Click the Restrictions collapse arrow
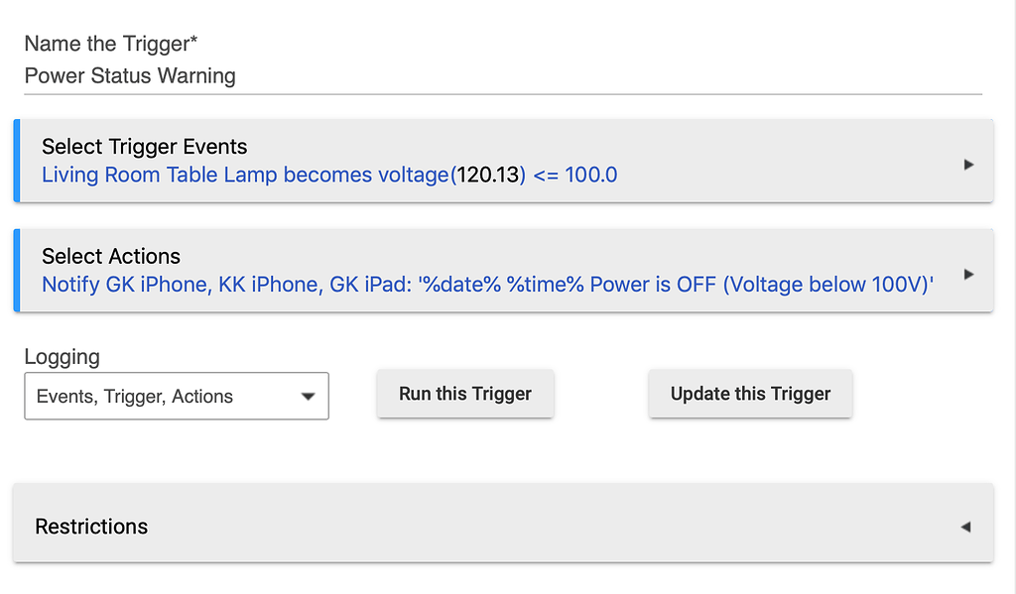1016x594 pixels. (965, 527)
